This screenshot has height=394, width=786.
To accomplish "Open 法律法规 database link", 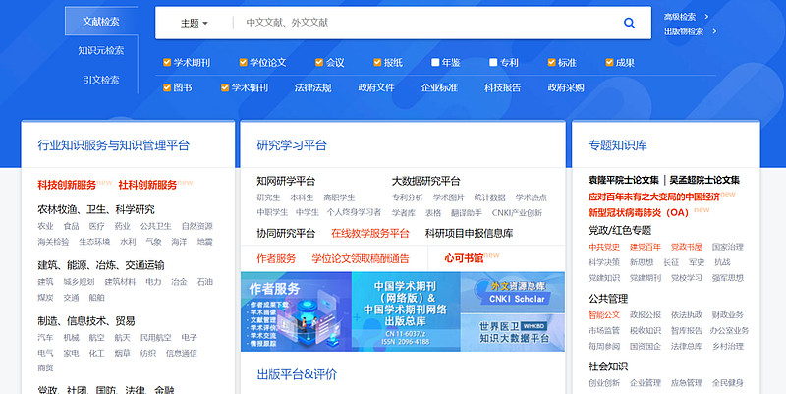I will tap(312, 87).
